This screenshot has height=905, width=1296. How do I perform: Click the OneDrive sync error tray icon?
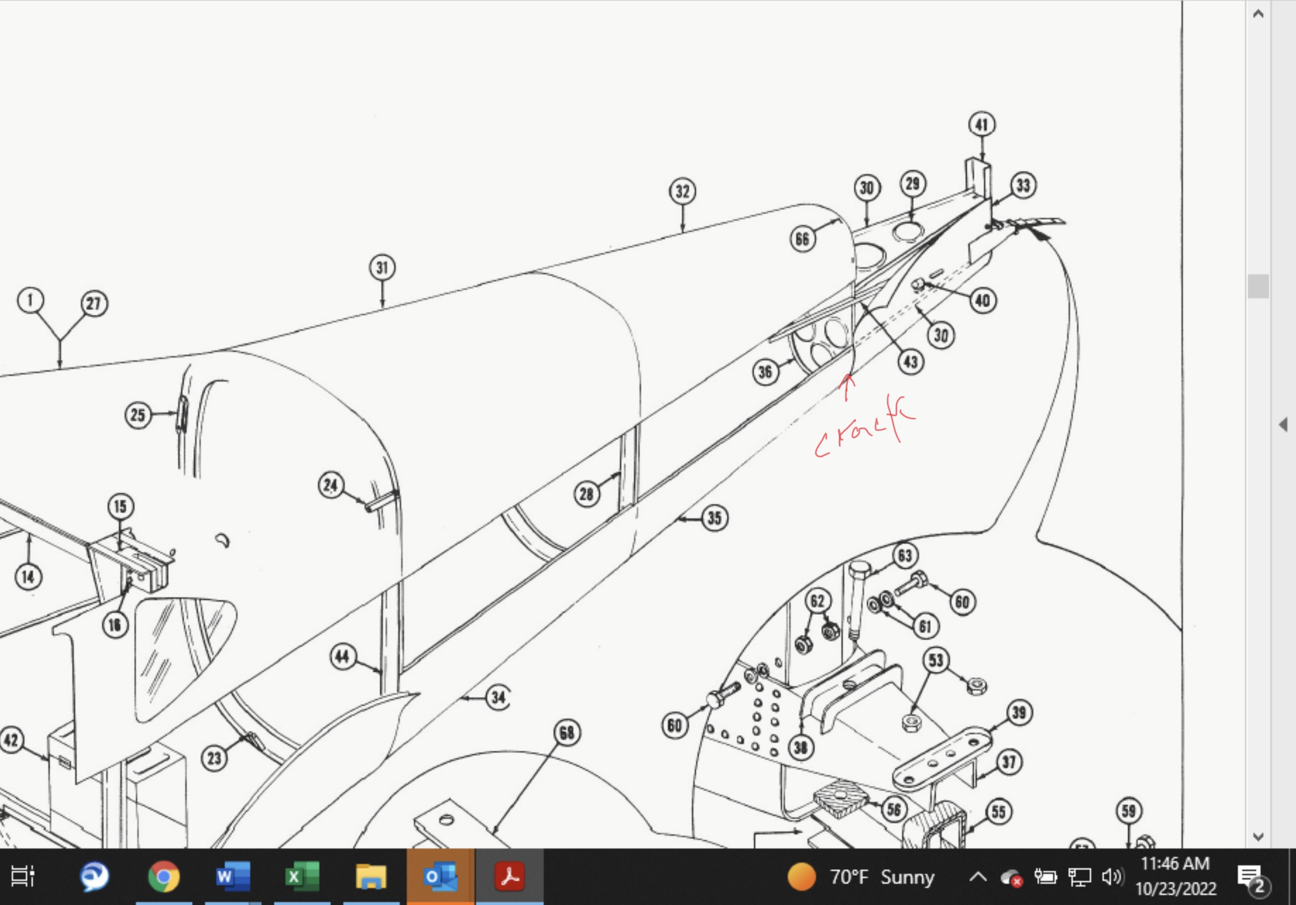coord(1011,877)
